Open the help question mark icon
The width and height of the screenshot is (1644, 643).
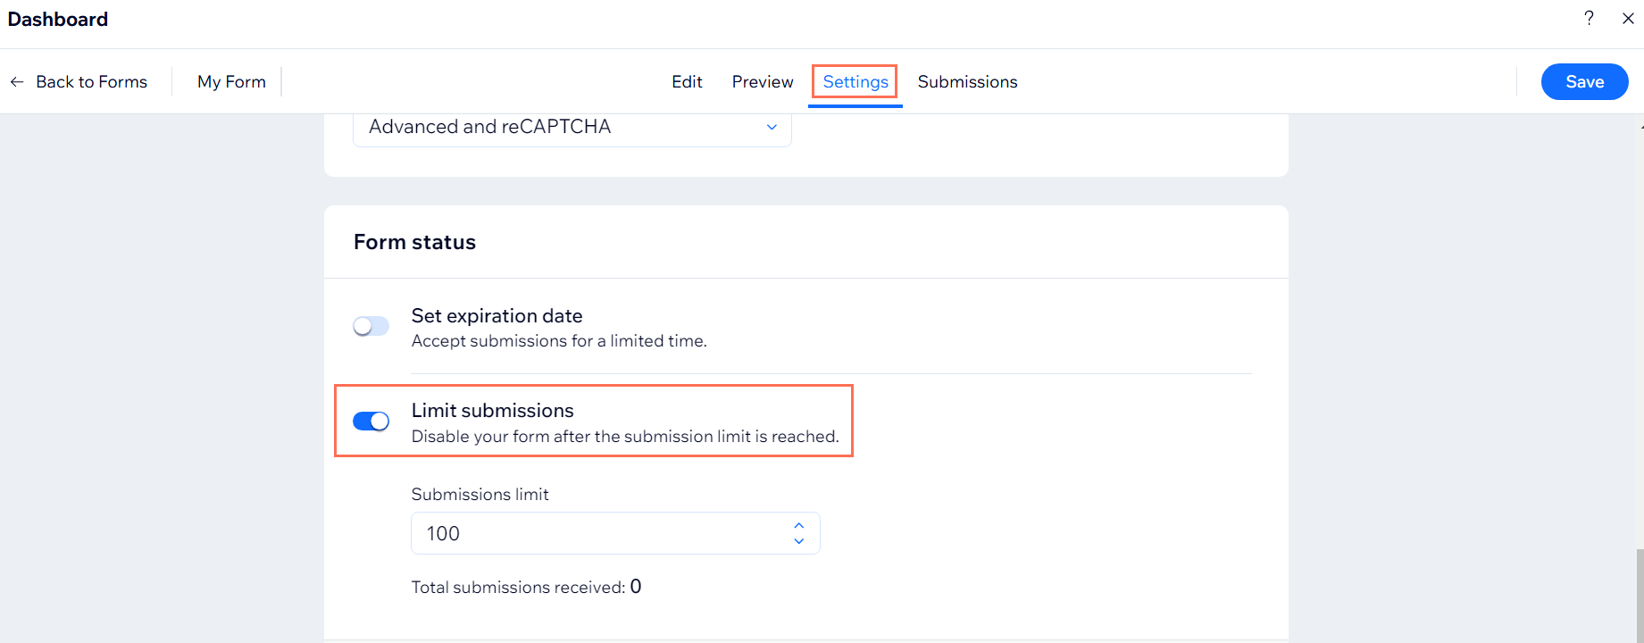pos(1589,18)
